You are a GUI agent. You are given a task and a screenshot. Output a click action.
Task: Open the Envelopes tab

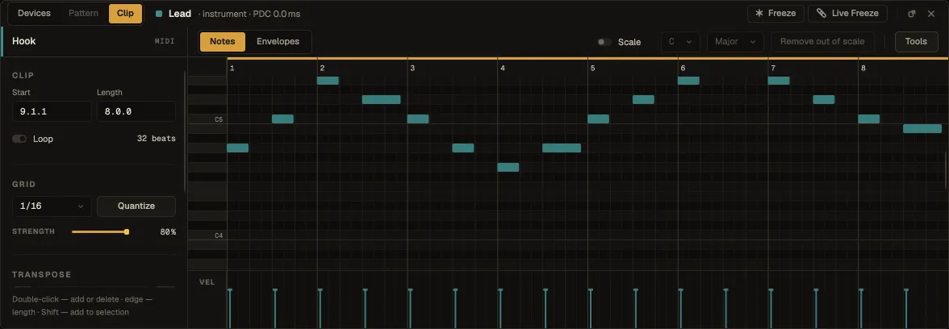[x=278, y=42]
